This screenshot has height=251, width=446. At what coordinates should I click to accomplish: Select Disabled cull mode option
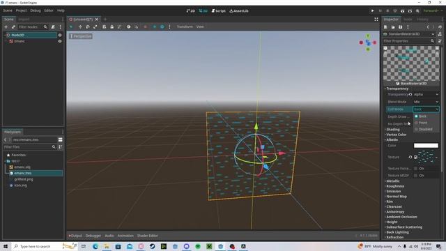pyautogui.click(x=426, y=129)
